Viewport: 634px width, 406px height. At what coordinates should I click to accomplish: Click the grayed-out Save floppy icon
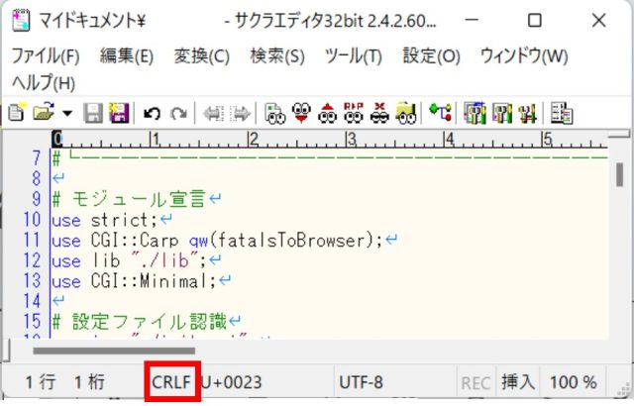[x=93, y=113]
